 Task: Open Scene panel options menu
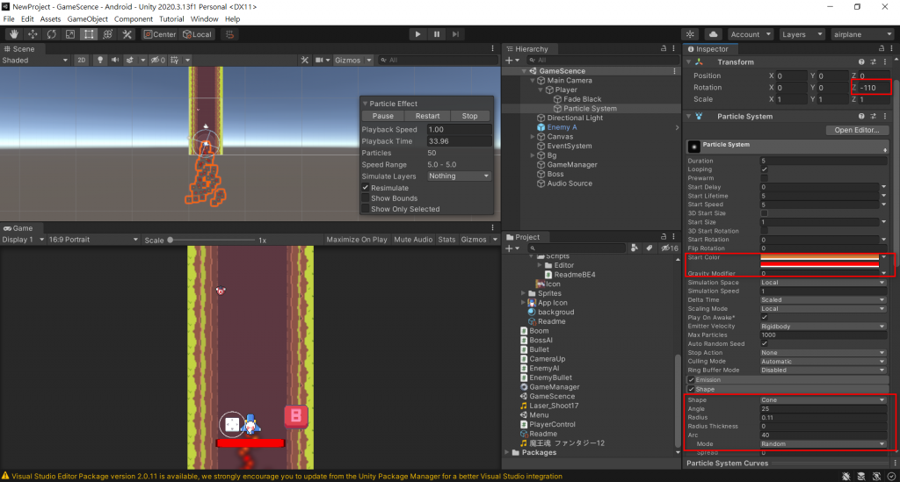coord(492,48)
